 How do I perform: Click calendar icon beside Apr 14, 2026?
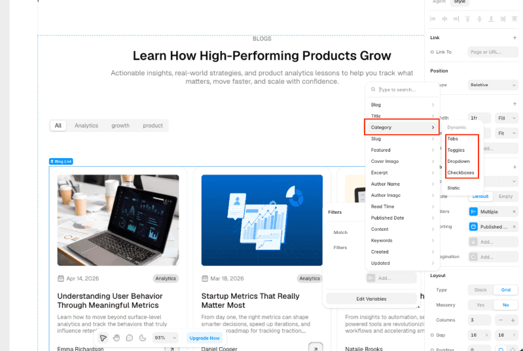pyautogui.click(x=61, y=278)
